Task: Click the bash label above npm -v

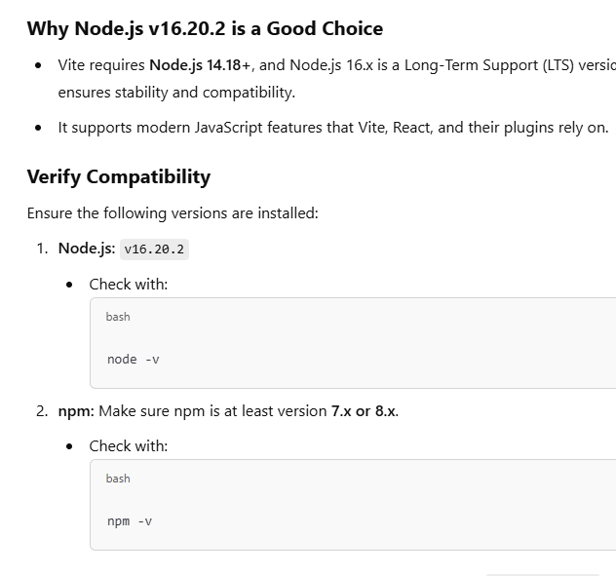Action: click(x=118, y=479)
